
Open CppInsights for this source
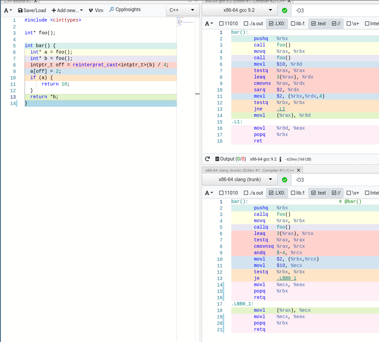click(x=125, y=10)
